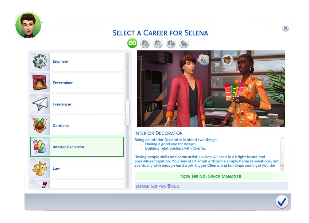Toggle the briefcase with clock filter

pos(158,43)
